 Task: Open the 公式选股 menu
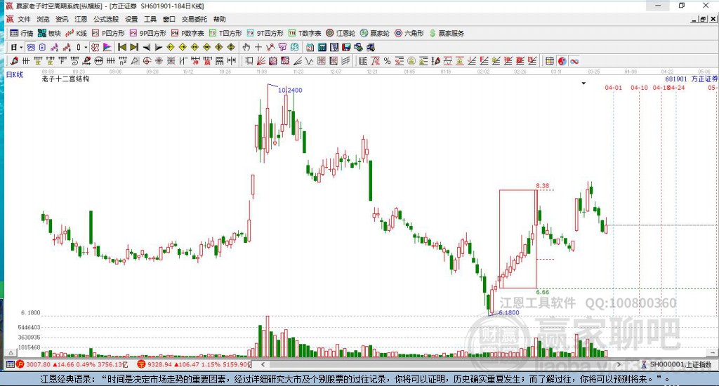[x=106, y=19]
